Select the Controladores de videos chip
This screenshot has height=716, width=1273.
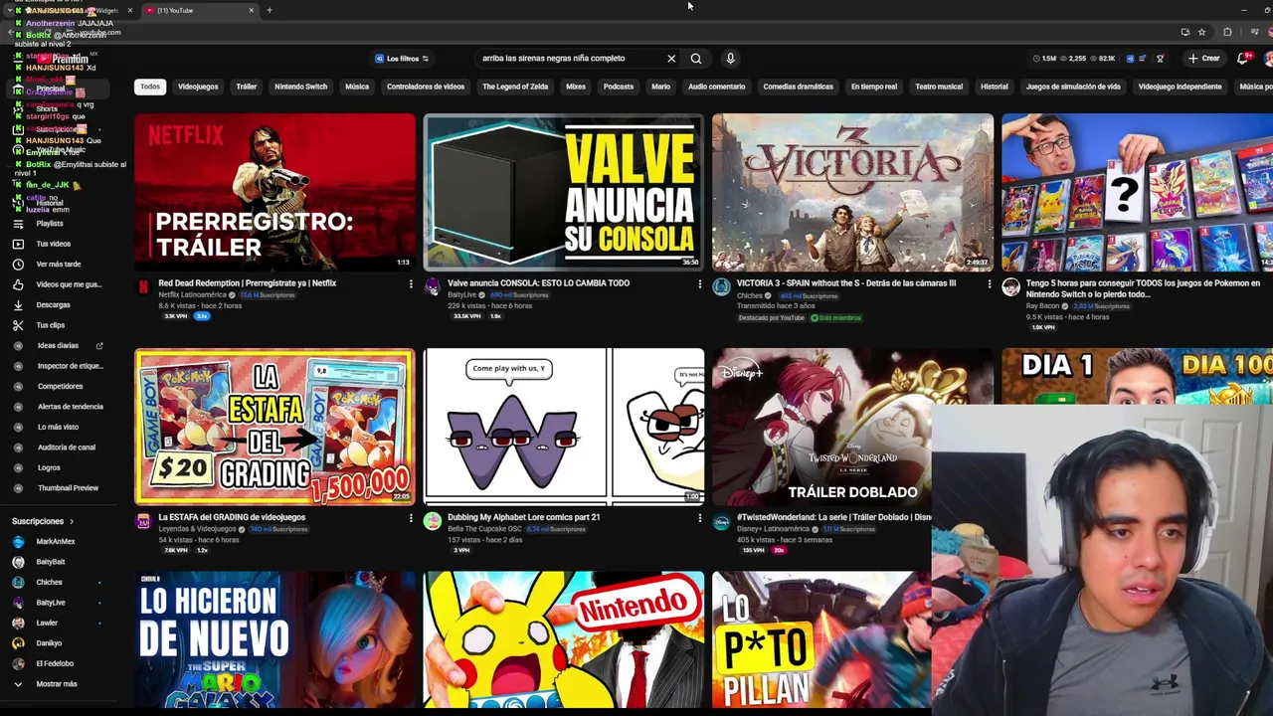click(426, 87)
